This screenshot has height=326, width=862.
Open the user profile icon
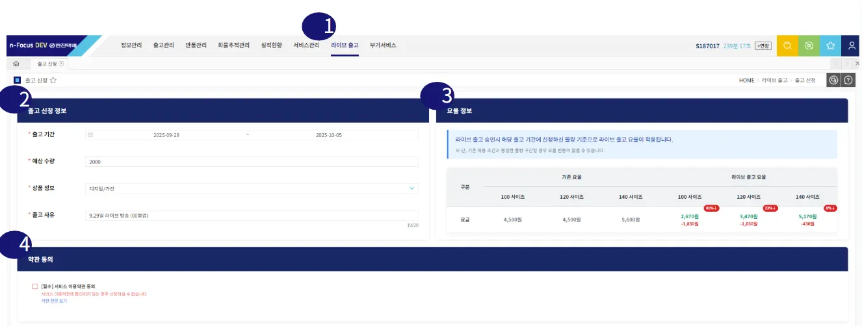pyautogui.click(x=852, y=45)
